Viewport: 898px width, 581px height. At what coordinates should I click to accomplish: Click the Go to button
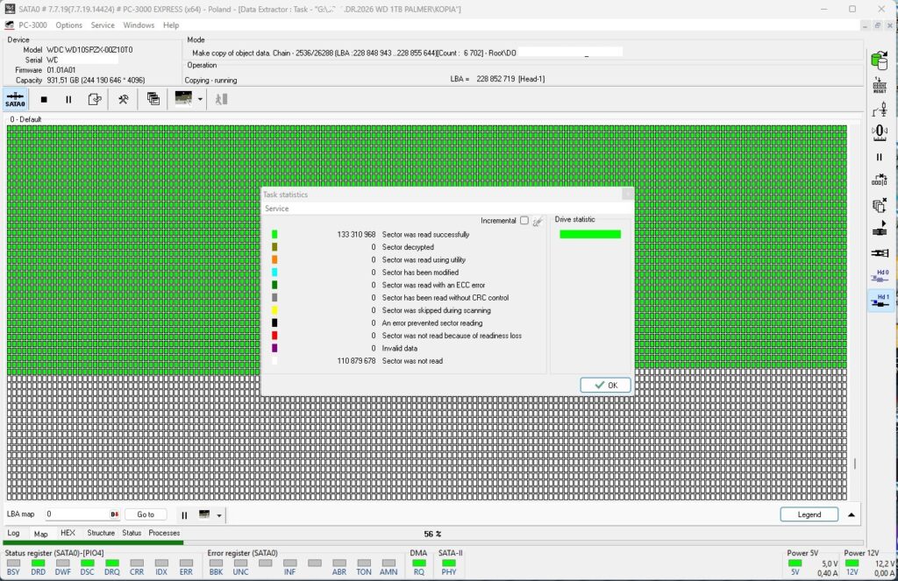[146, 514]
